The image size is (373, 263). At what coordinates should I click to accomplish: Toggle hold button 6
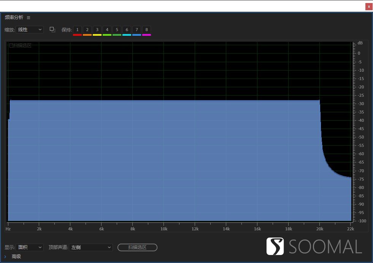127,30
